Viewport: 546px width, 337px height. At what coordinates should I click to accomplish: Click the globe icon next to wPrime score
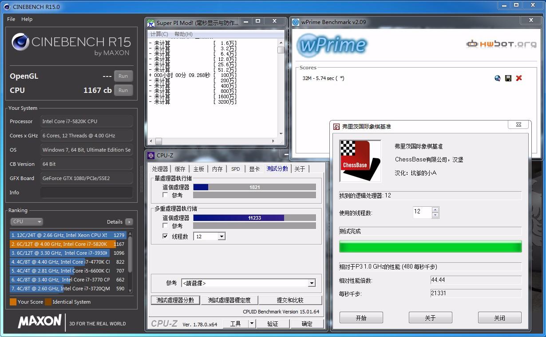[497, 78]
